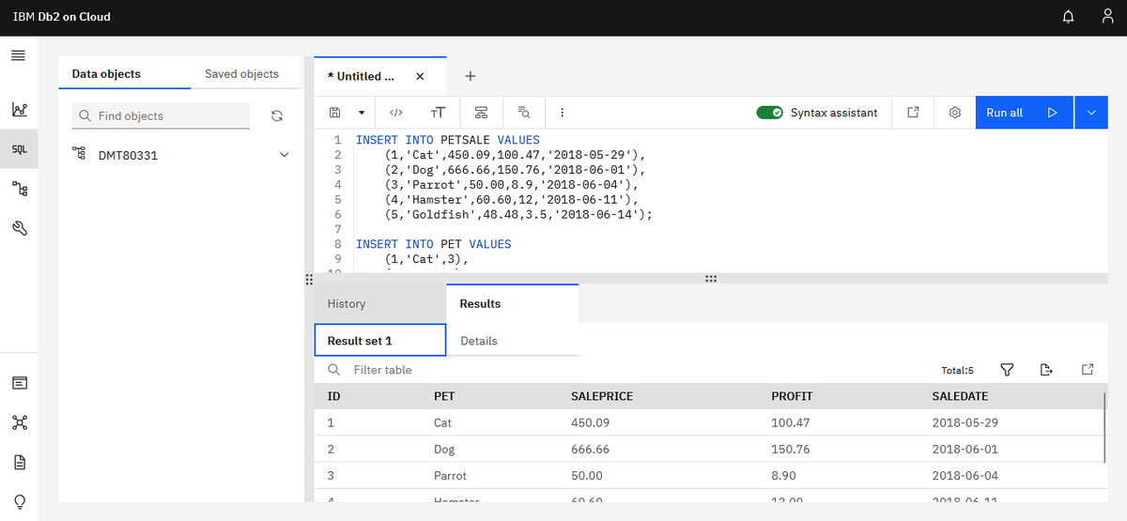This screenshot has height=521, width=1127.
Task: Select the 150.76 profit cell
Action: (790, 449)
